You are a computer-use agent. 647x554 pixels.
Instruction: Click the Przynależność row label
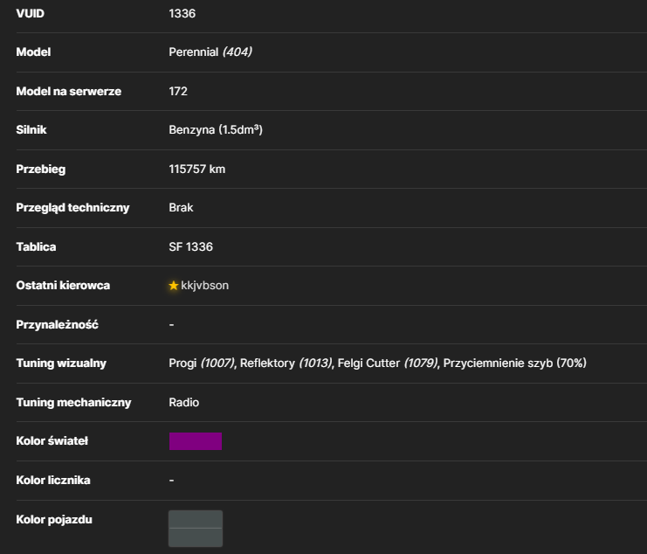pyautogui.click(x=58, y=325)
